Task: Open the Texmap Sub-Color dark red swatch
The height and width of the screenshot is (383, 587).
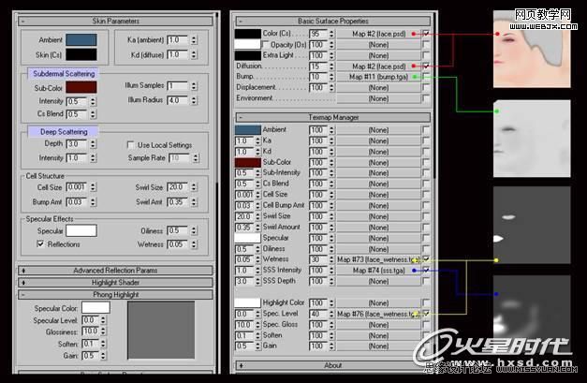Action: coord(247,163)
